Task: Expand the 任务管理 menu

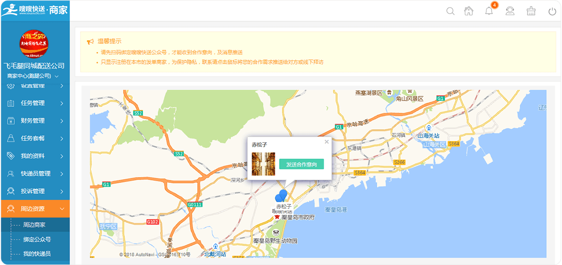Action: (35, 103)
